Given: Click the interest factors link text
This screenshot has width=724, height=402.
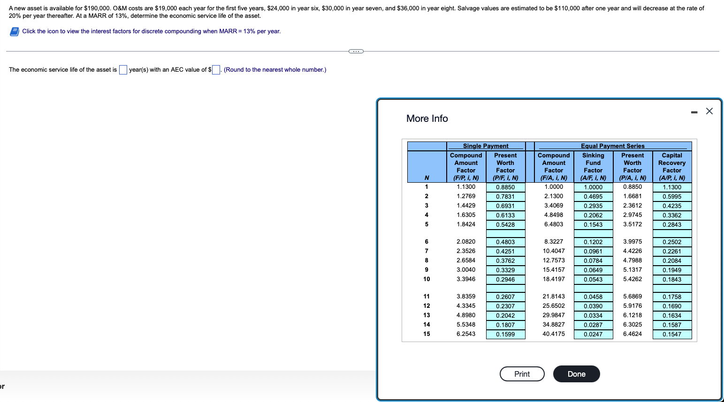Looking at the screenshot, I should point(151,31).
